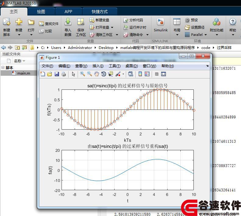Insert Colorbar icon in figure toolbar
The width and height of the screenshot is (241, 216).
(x=140, y=74)
